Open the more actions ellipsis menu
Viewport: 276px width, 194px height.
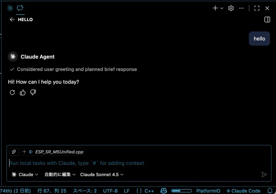tap(241, 8)
